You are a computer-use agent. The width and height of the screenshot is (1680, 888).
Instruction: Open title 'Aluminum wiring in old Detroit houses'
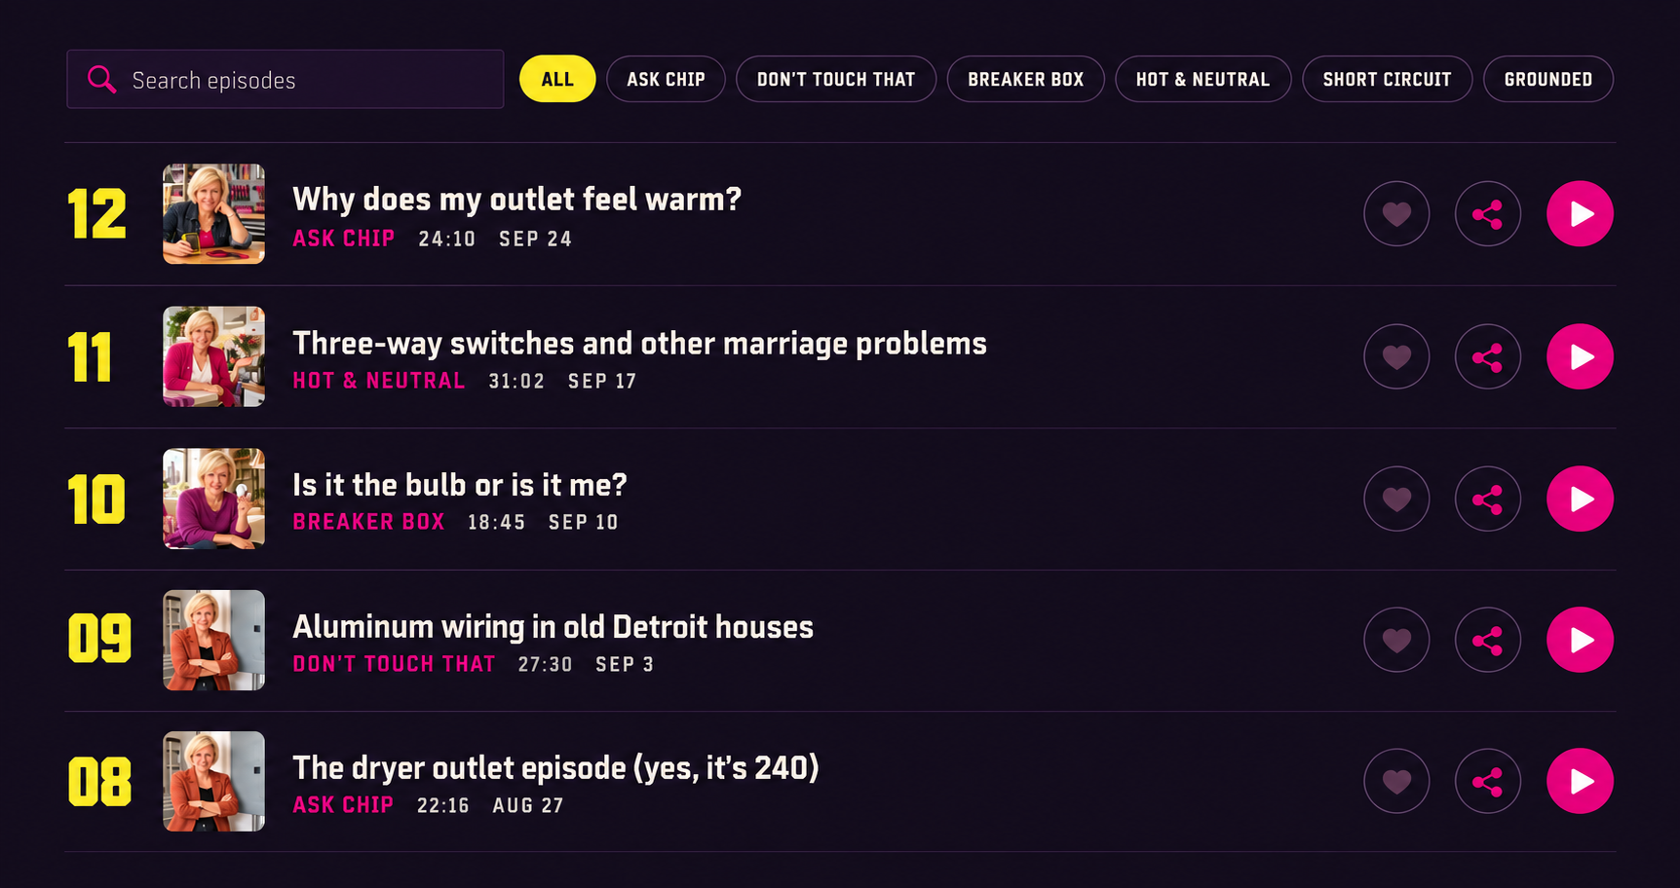pyautogui.click(x=554, y=626)
